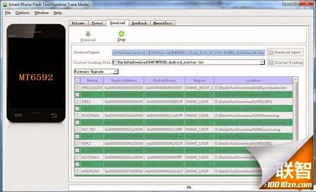This screenshot has height=192, width=316.
Task: Expand the Scatter-loading File path dropdown arrow
Action: coord(262,62)
